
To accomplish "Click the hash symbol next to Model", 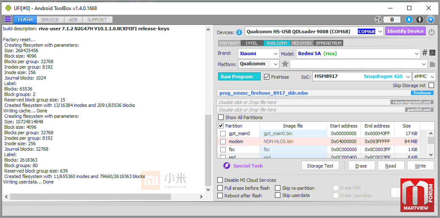I will [x=425, y=53].
